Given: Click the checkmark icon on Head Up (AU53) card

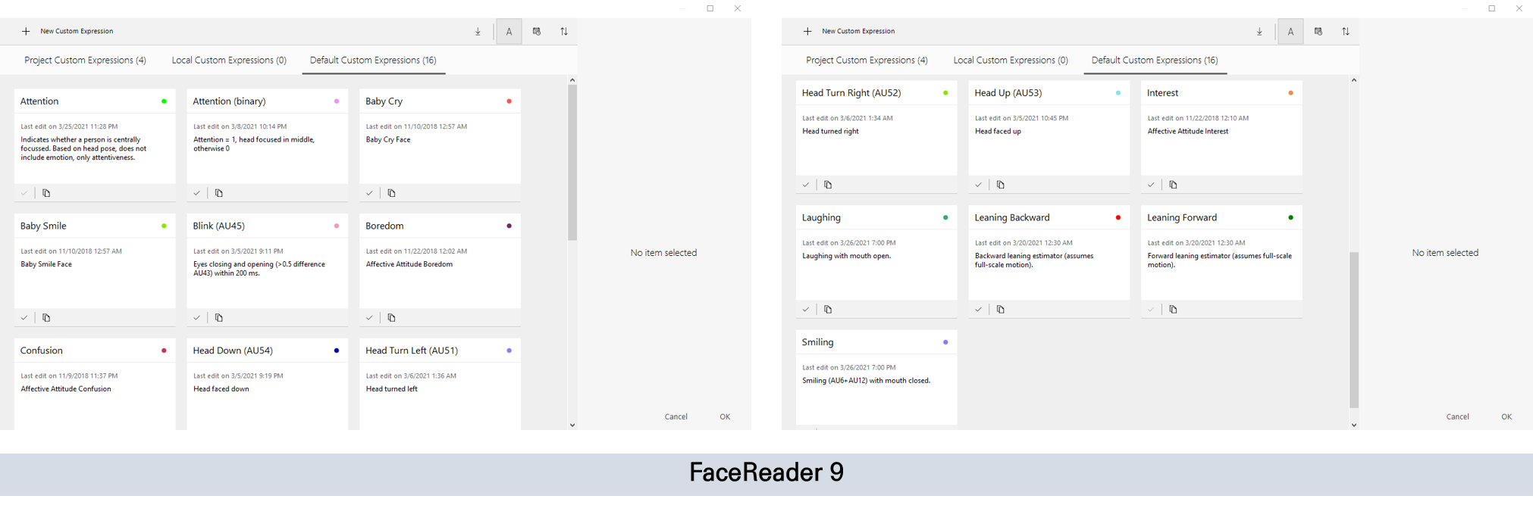Looking at the screenshot, I should tap(978, 185).
